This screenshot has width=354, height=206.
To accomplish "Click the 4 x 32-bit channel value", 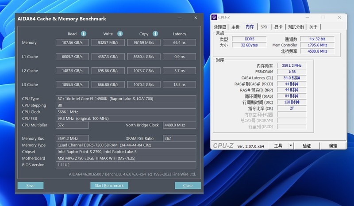I will 317,39.
